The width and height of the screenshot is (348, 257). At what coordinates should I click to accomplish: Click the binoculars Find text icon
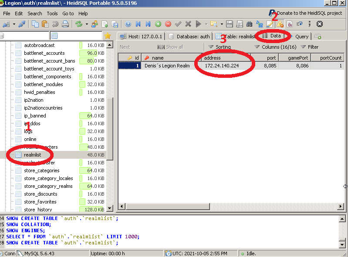(249, 24)
